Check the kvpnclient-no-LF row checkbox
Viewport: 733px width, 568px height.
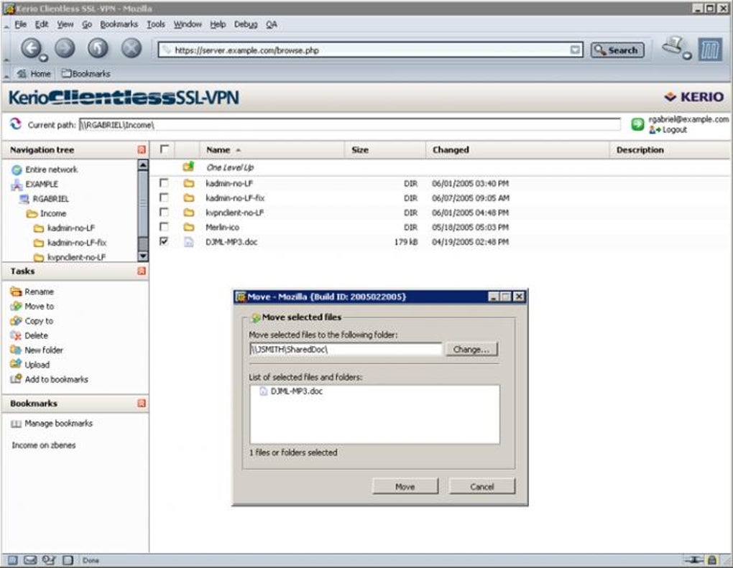click(x=164, y=212)
